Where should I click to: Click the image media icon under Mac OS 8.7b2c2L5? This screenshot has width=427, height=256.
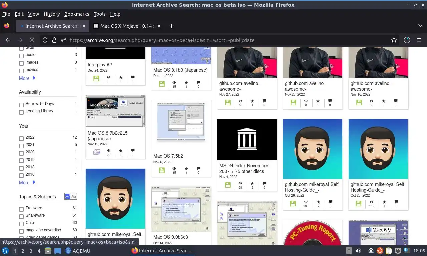[x=96, y=152]
